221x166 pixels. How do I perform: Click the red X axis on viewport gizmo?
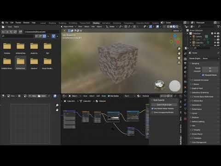pyautogui.click(x=178, y=42)
